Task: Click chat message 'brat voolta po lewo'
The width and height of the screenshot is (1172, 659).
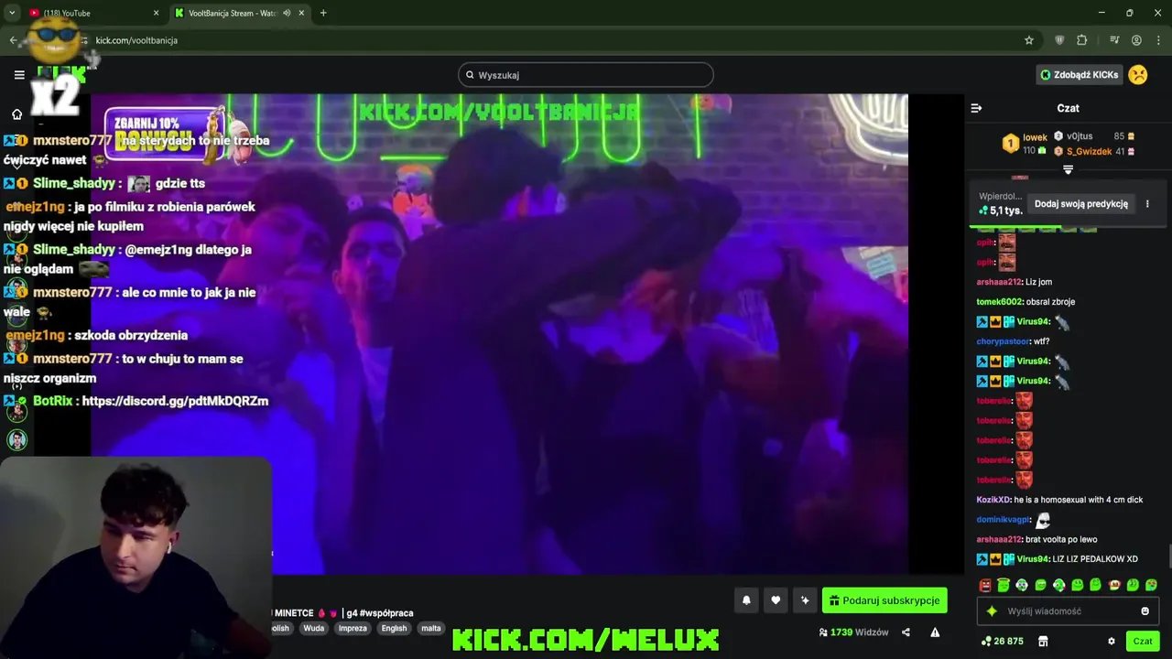Action: 1061,540
